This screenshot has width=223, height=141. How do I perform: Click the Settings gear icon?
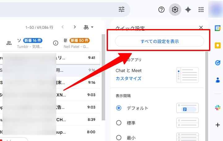175,10
